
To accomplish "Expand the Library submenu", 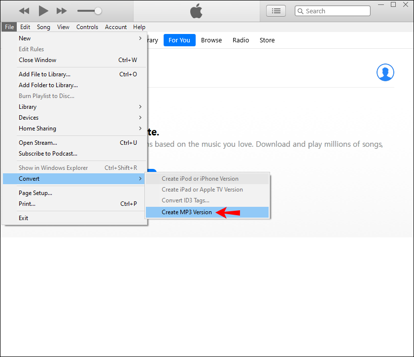I will 74,106.
